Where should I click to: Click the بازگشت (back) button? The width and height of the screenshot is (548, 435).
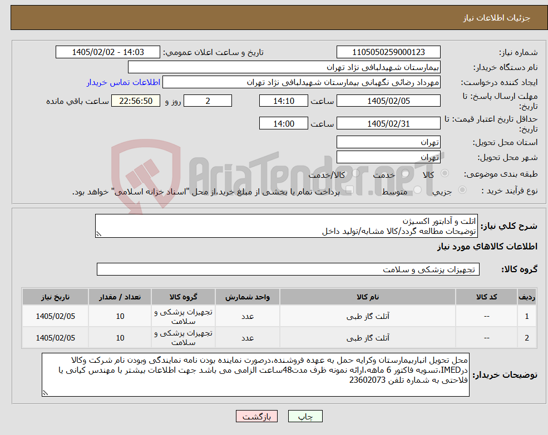[x=256, y=416]
